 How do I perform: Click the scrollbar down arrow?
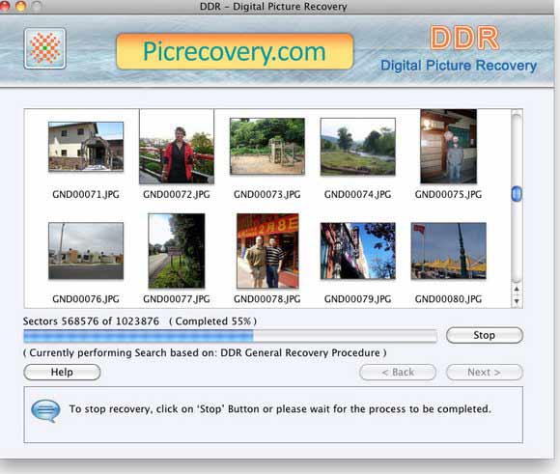[517, 301]
